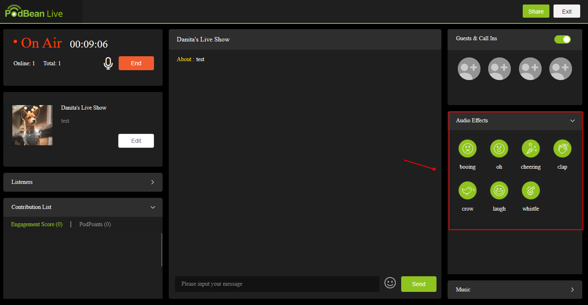Play the booing audio effect
Image resolution: width=588 pixels, height=305 pixels.
pos(467,148)
